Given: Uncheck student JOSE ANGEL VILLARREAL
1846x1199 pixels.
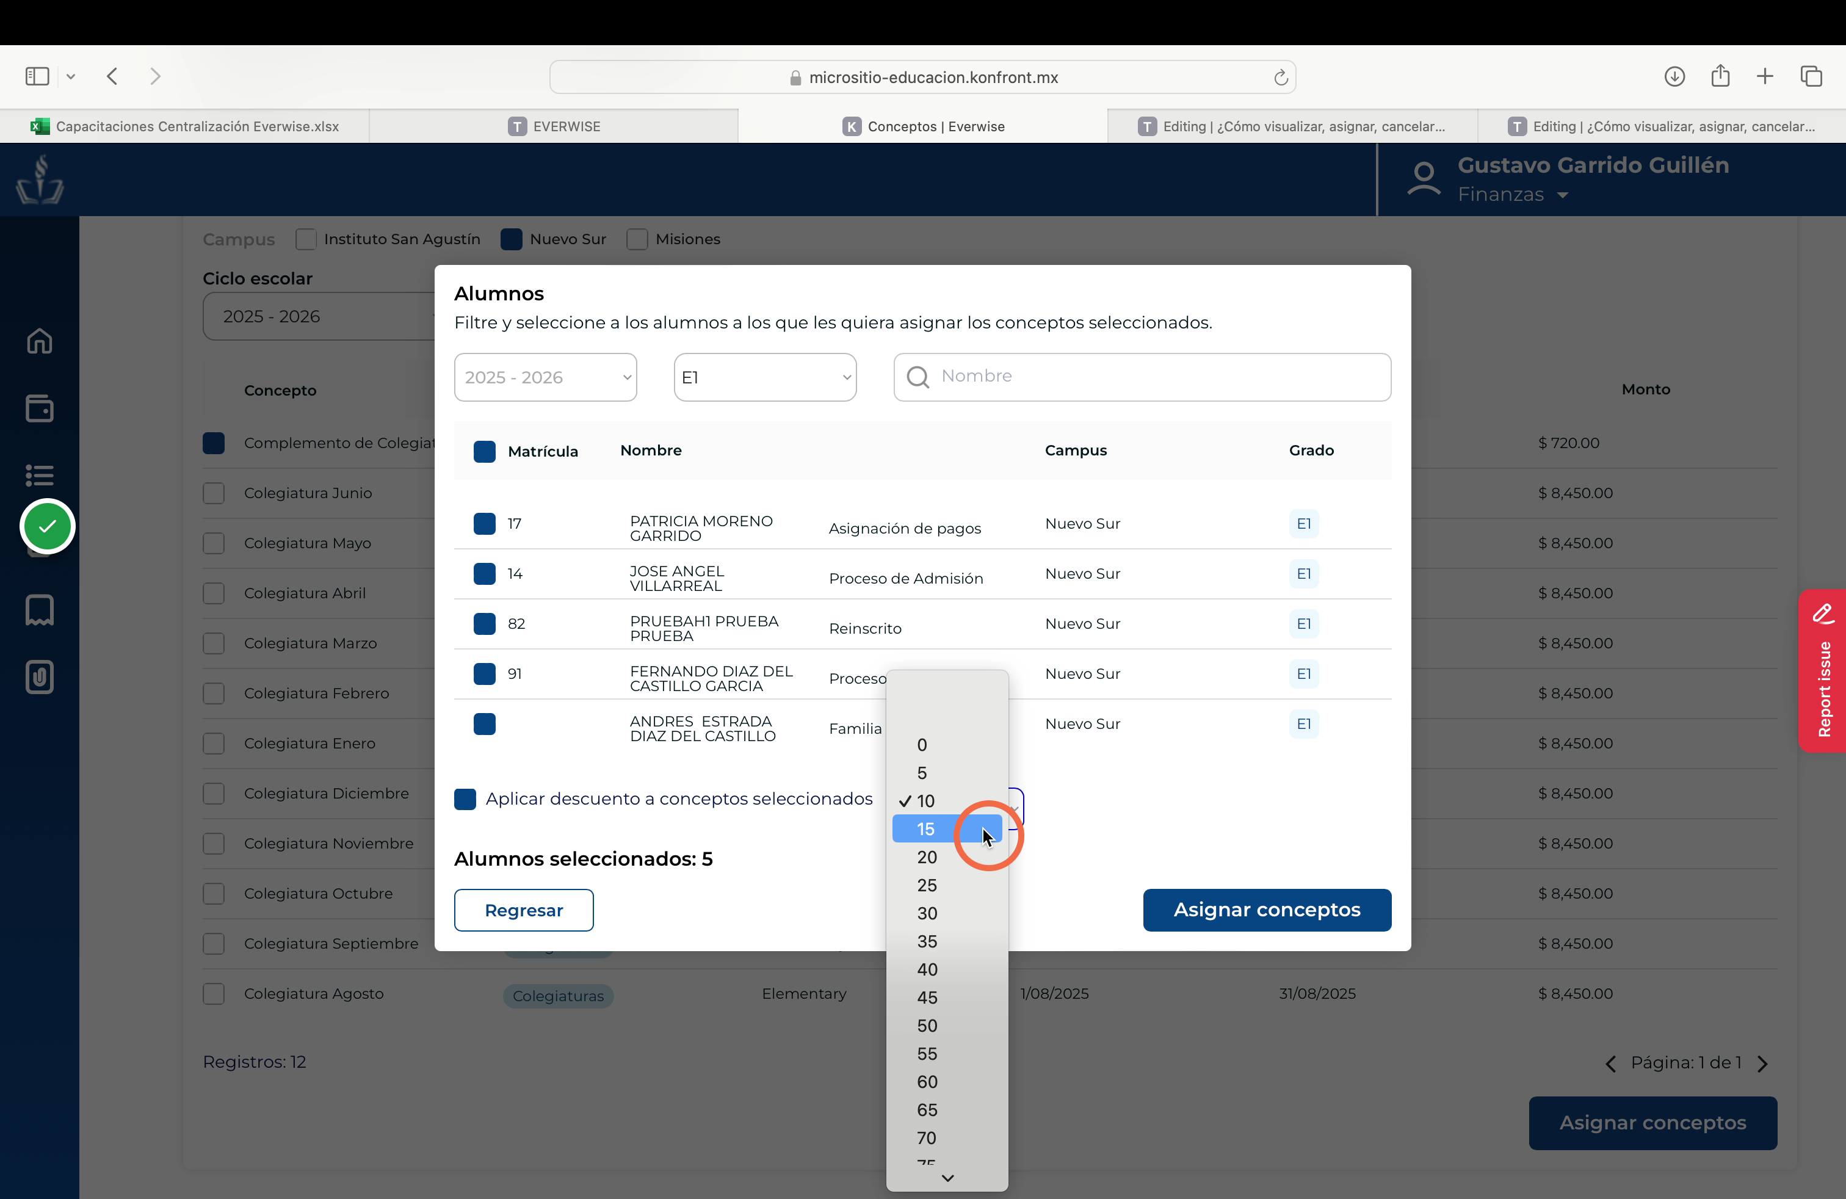Looking at the screenshot, I should (x=485, y=574).
